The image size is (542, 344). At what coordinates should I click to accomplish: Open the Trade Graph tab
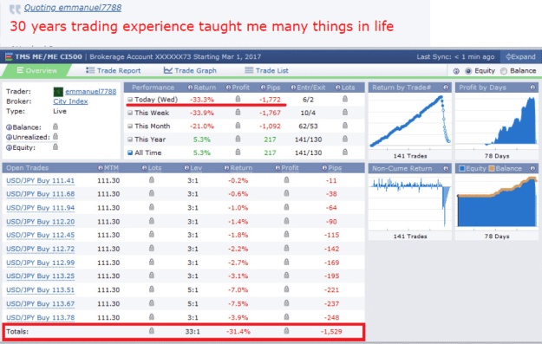click(x=190, y=70)
